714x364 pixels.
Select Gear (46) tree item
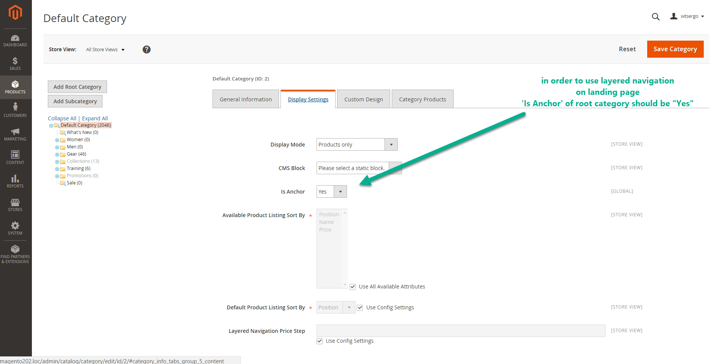[x=76, y=154]
